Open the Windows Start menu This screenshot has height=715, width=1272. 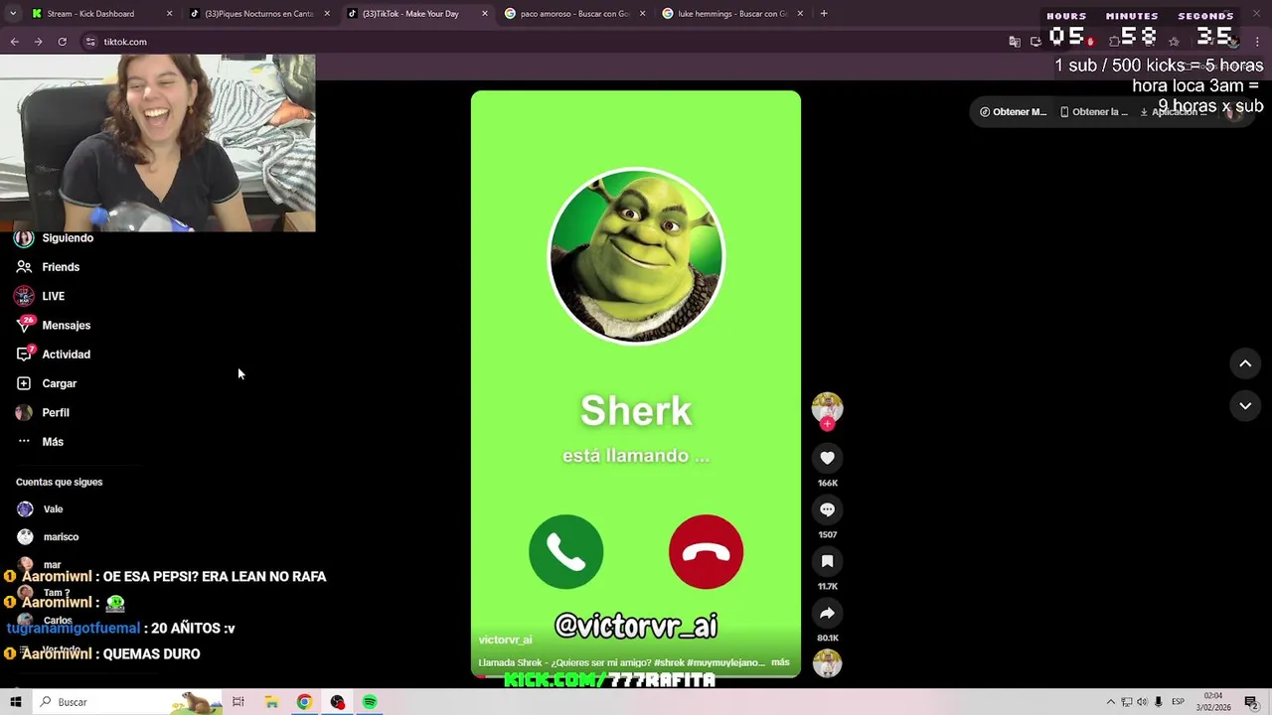point(15,702)
